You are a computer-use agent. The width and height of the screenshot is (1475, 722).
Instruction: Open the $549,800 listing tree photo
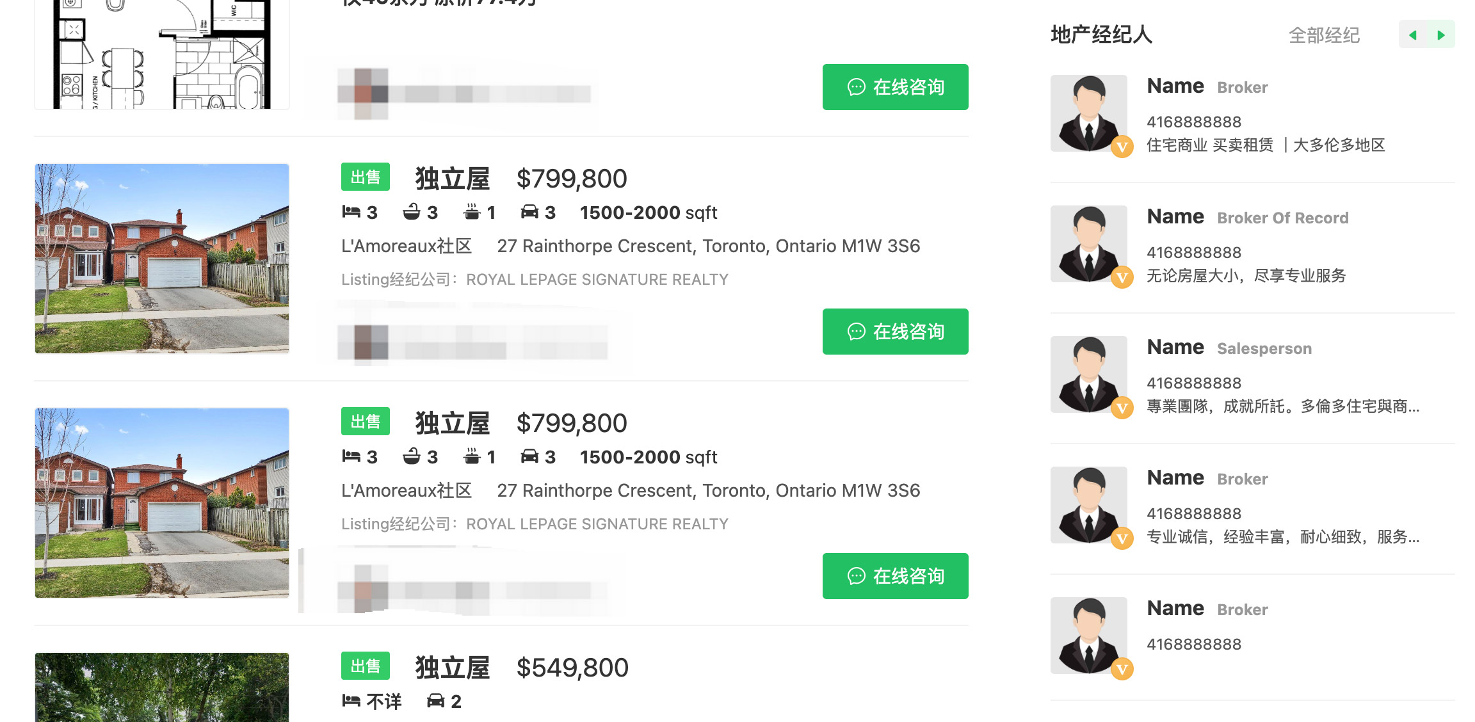(162, 687)
